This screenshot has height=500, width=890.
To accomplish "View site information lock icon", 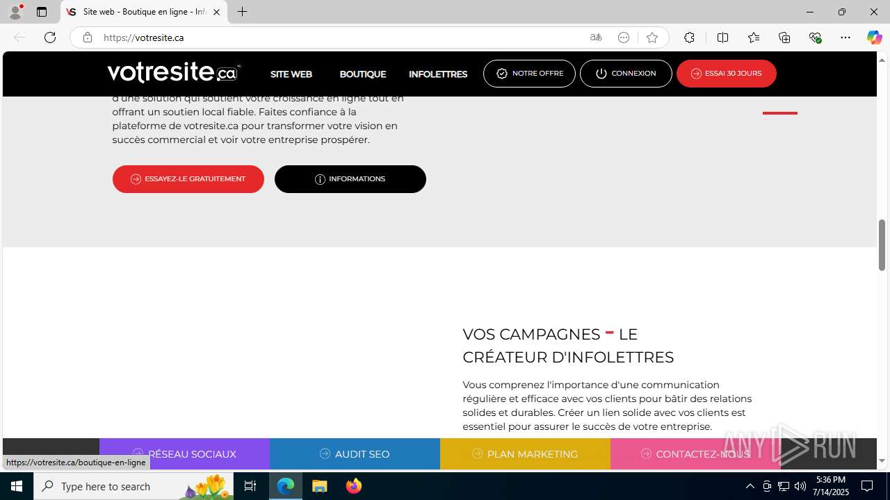I will [88, 37].
